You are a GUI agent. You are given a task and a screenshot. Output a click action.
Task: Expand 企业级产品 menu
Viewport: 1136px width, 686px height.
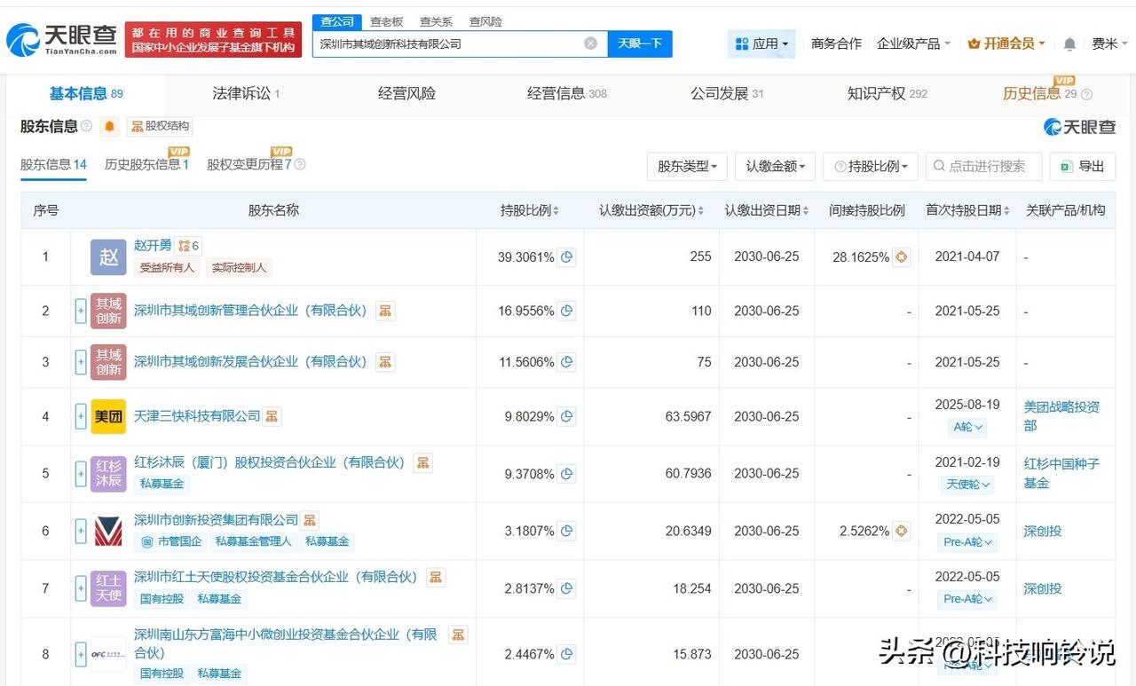pos(913,43)
